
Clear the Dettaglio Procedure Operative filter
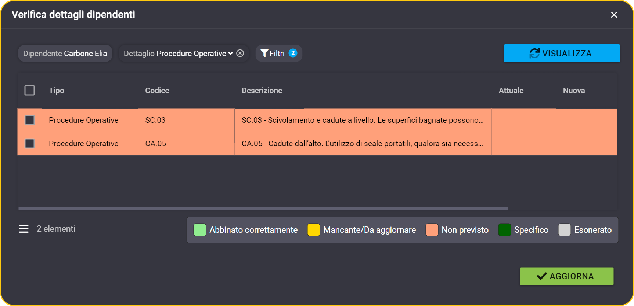point(240,53)
